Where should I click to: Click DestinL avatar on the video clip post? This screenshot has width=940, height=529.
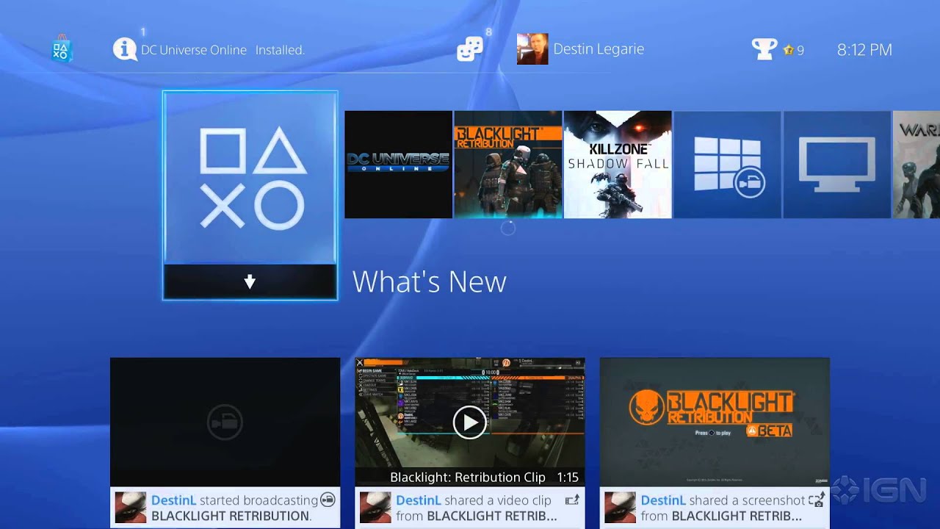click(x=375, y=508)
